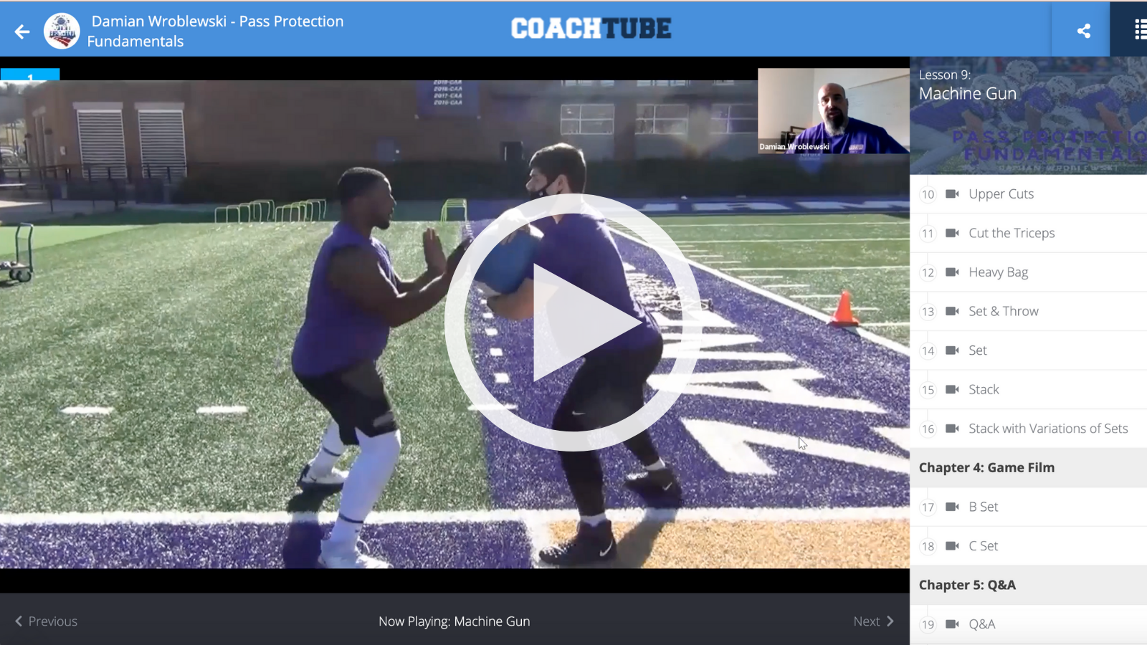Click the share icon in the header
The width and height of the screenshot is (1147, 645).
click(1084, 31)
